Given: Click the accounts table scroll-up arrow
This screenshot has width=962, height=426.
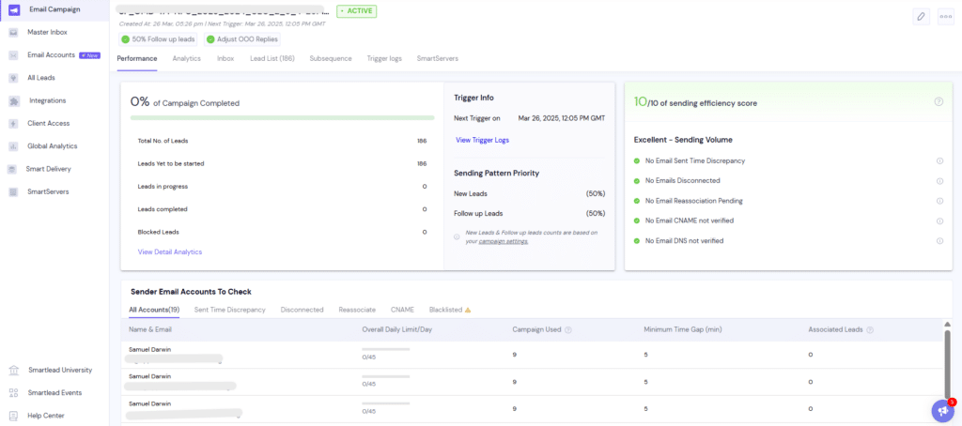Looking at the screenshot, I should point(948,324).
